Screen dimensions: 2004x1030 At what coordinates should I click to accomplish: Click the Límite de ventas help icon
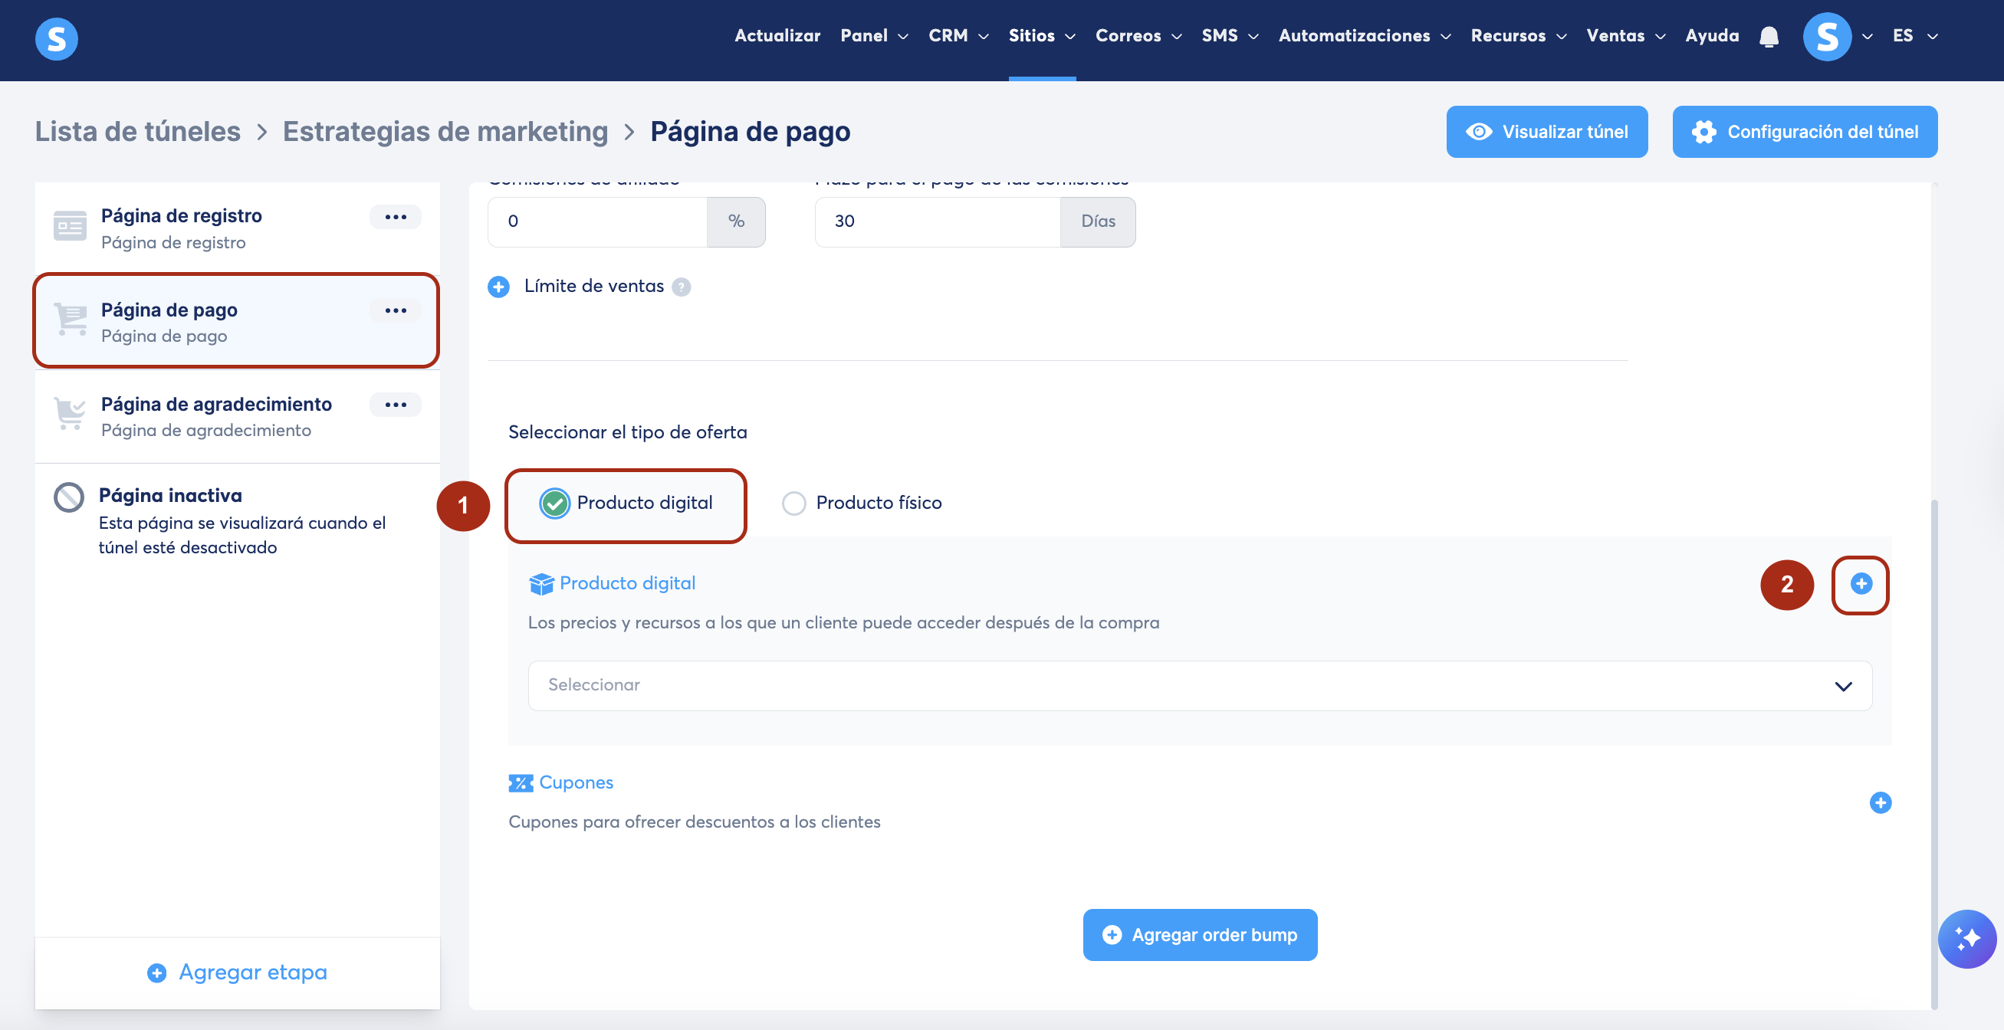pyautogui.click(x=681, y=287)
